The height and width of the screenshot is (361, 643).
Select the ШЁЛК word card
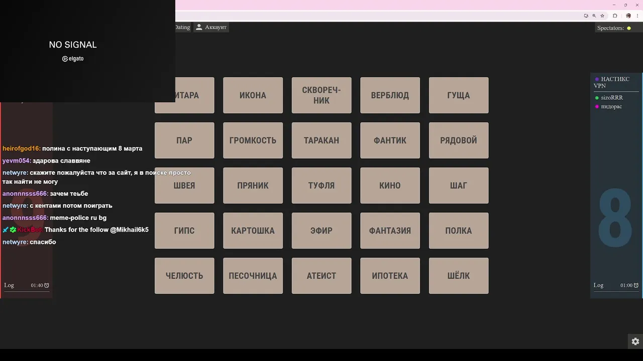[459, 276]
